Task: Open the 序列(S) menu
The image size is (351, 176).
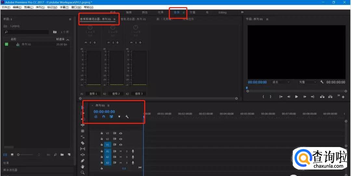Action: click(x=40, y=7)
